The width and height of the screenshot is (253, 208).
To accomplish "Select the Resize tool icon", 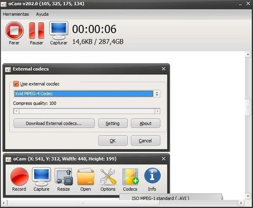I will tap(64, 177).
